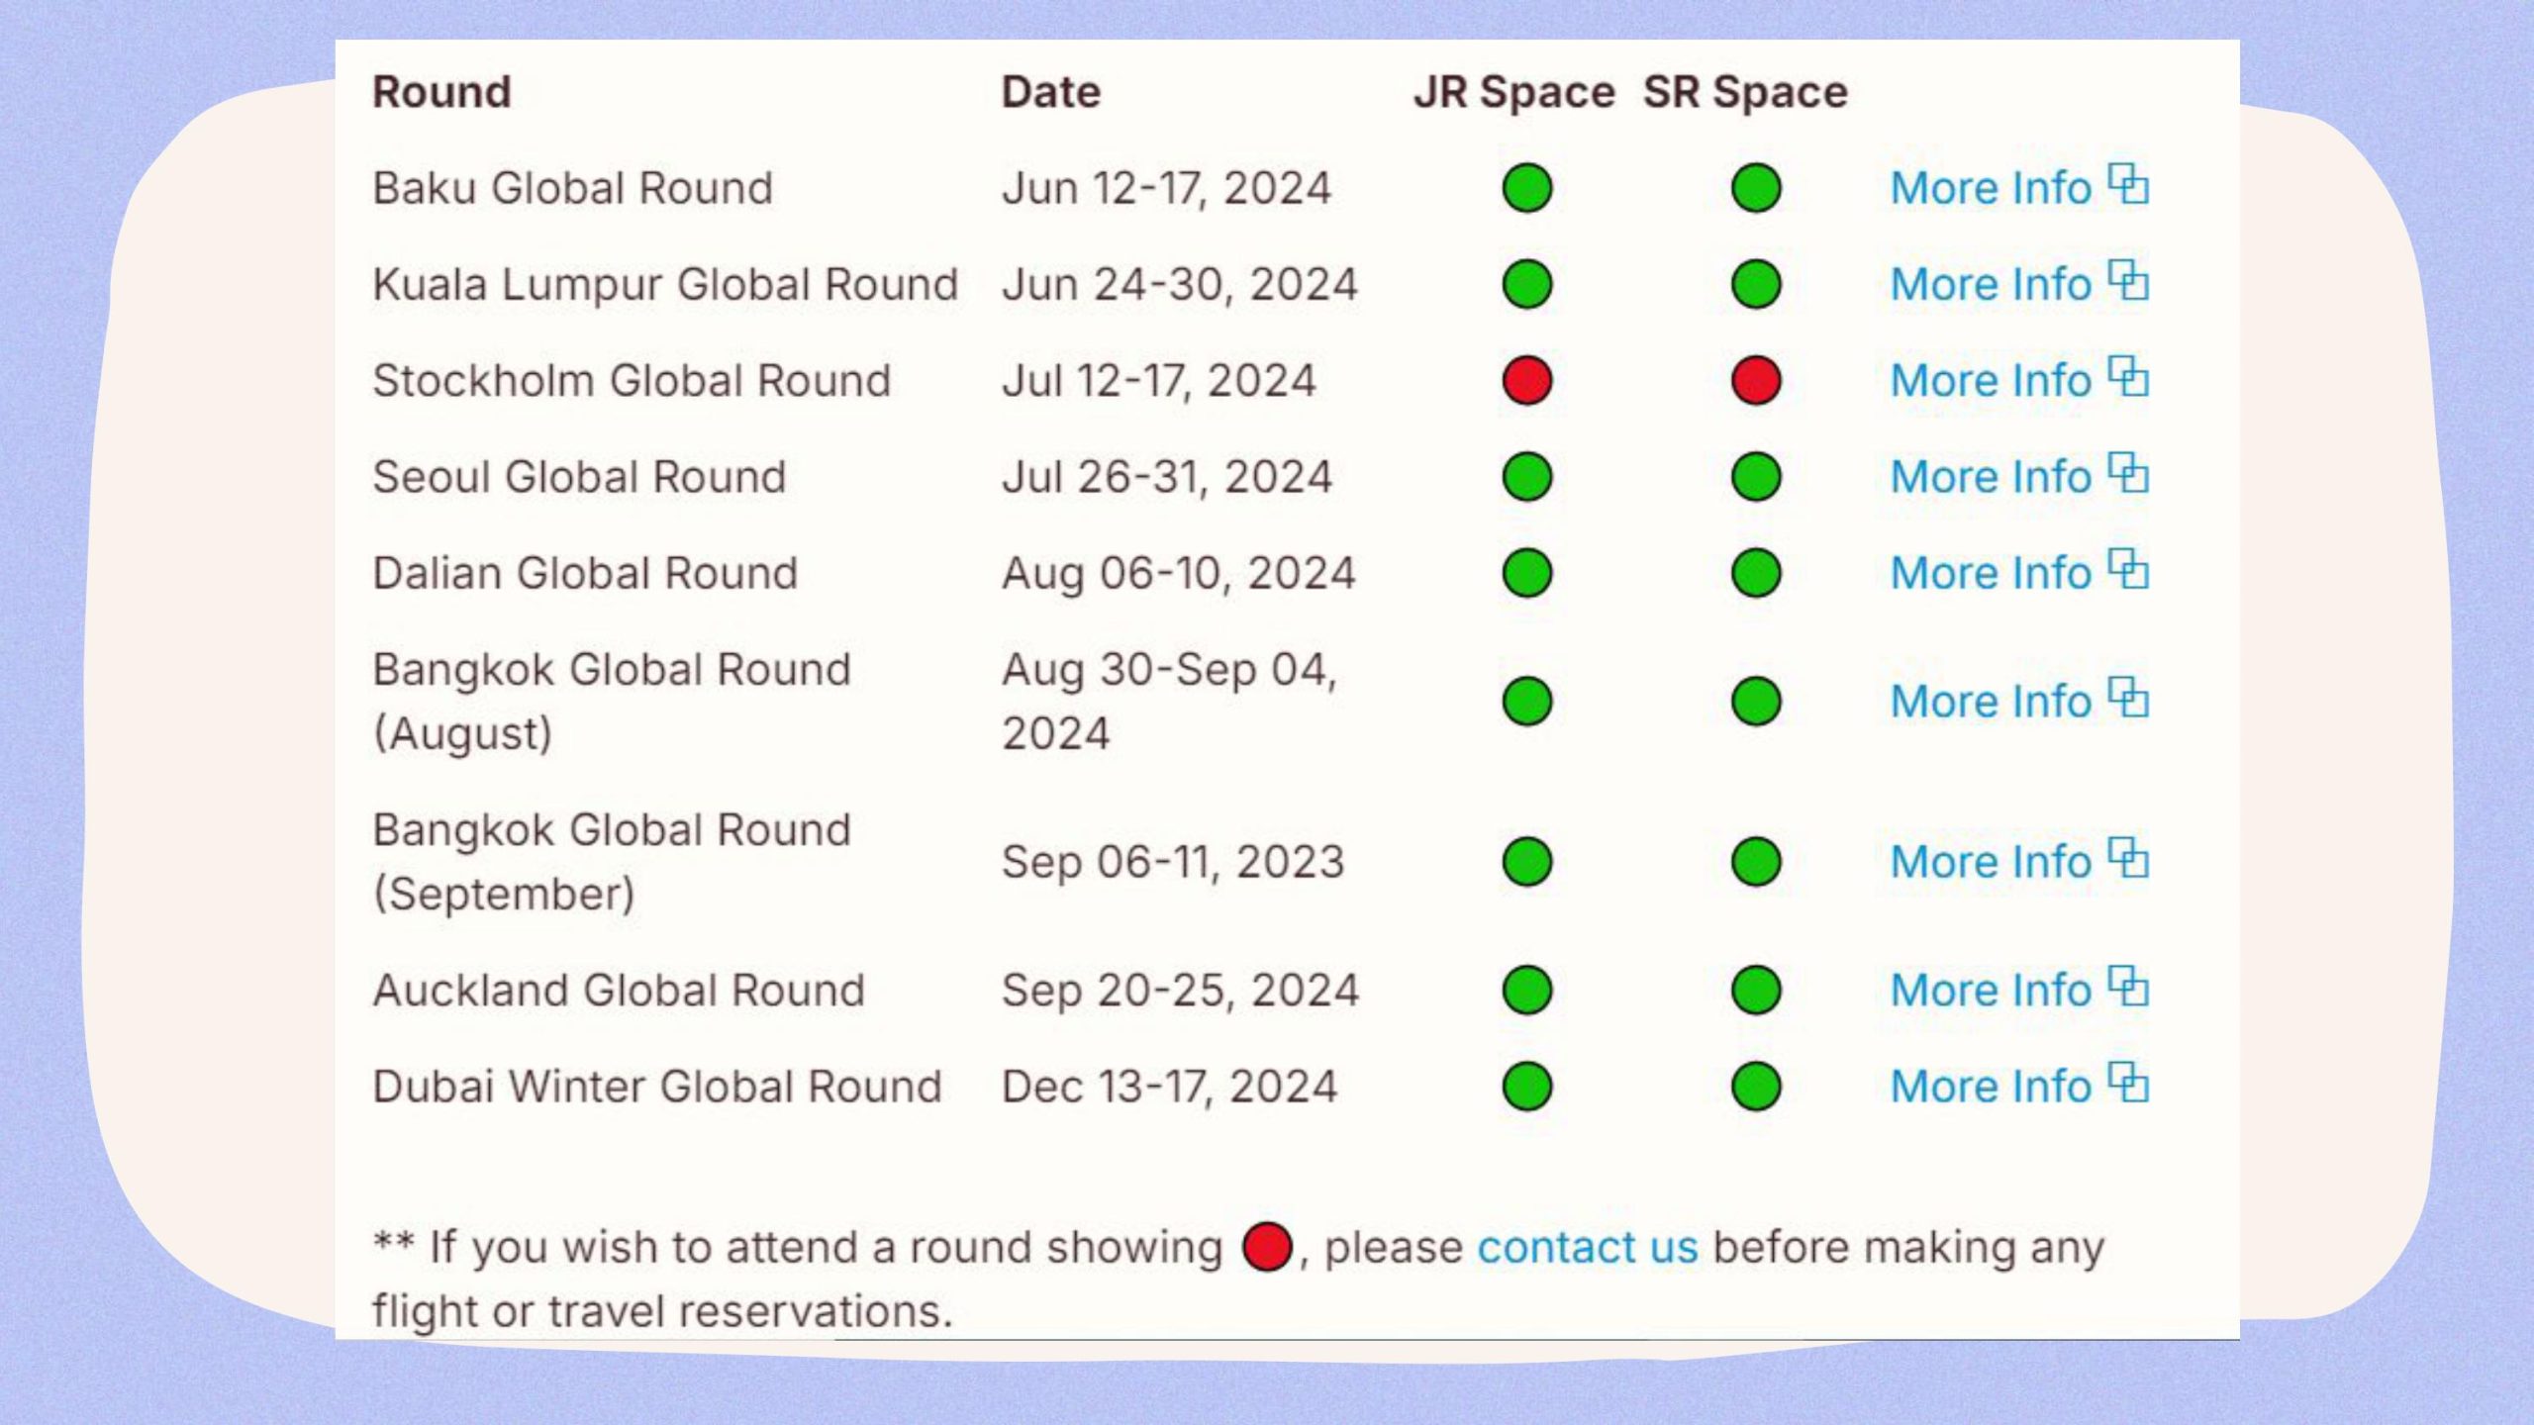This screenshot has height=1425, width=2534.
Task: Click external link icon for Baku Global Round
Action: pyautogui.click(x=2128, y=185)
